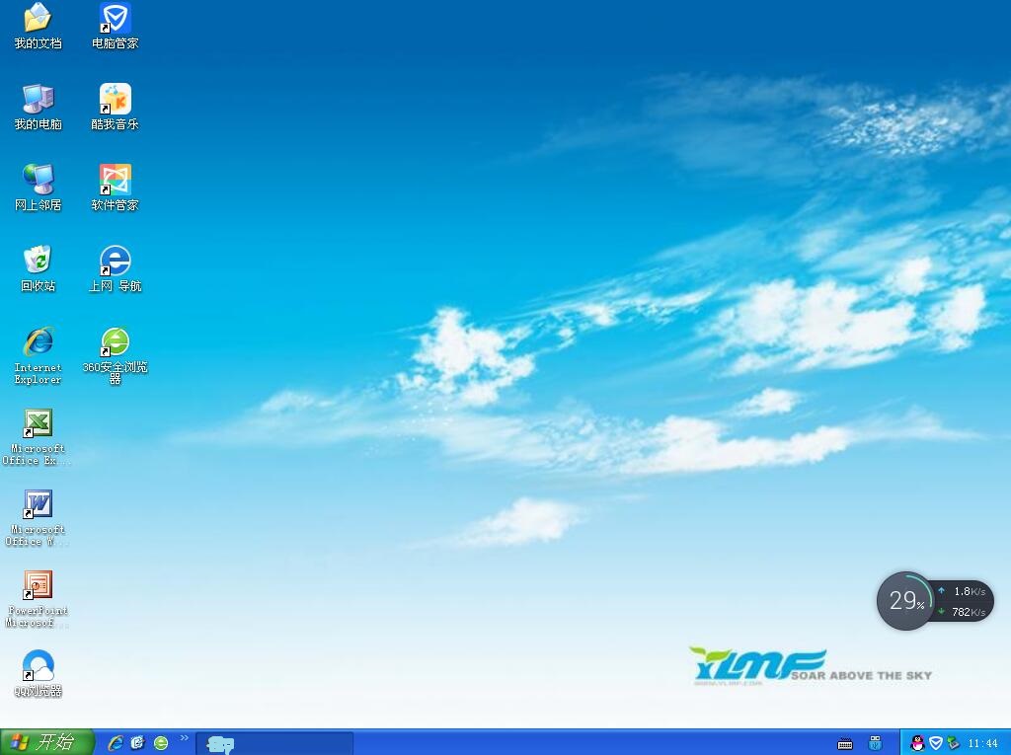The height and width of the screenshot is (755, 1011).
Task: Click the 开始 Start button
Action: click(46, 742)
